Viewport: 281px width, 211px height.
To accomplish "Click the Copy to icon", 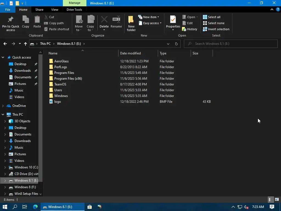I will pos(91,20).
